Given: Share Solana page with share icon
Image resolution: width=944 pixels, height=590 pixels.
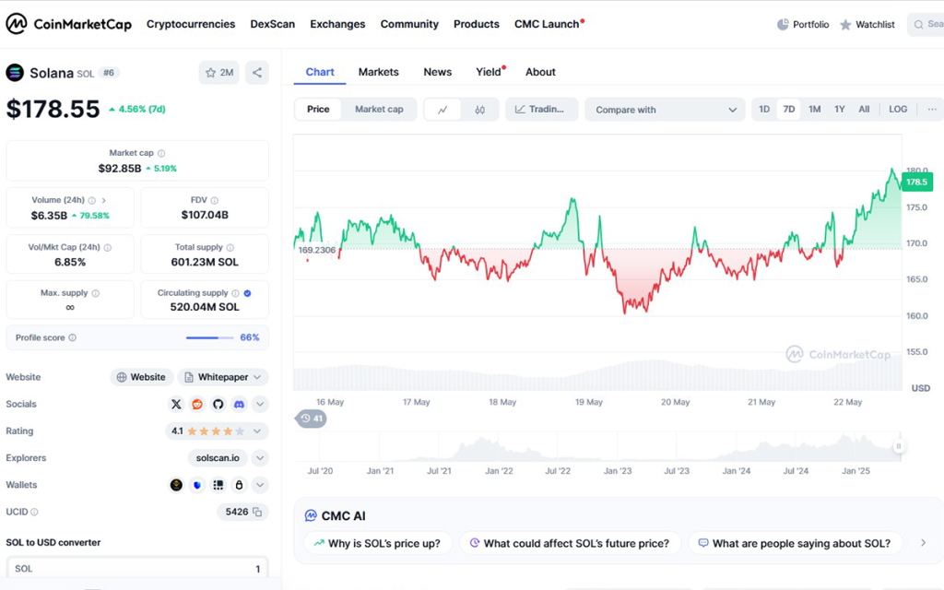Looking at the screenshot, I should pyautogui.click(x=257, y=73).
